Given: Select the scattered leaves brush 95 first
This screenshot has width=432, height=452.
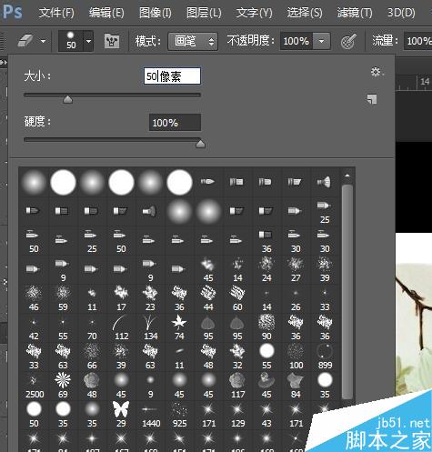Looking at the screenshot, I should tap(208, 326).
